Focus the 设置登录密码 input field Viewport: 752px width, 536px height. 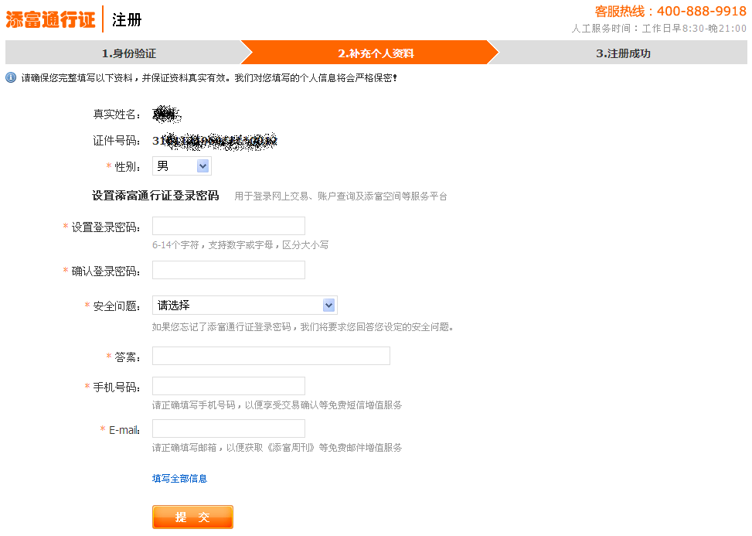[229, 226]
